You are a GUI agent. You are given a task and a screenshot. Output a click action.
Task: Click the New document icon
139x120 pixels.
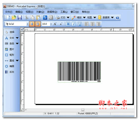[8, 18]
